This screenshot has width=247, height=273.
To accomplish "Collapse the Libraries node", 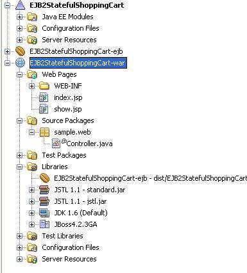I will click(19, 167).
